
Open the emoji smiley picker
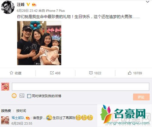(x=14, y=96)
